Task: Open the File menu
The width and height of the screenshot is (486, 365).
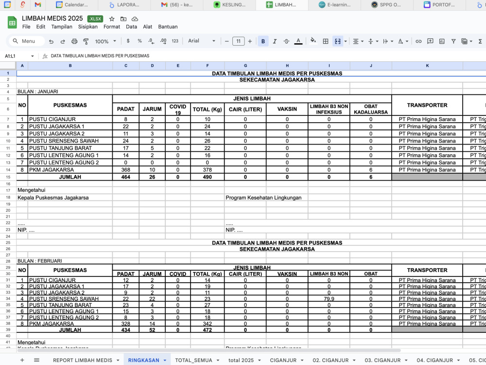Action: [26, 27]
